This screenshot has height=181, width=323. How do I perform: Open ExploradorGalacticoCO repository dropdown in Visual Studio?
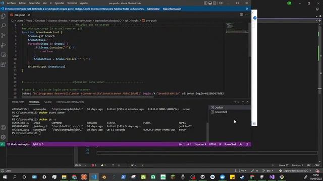(x=295, y=171)
